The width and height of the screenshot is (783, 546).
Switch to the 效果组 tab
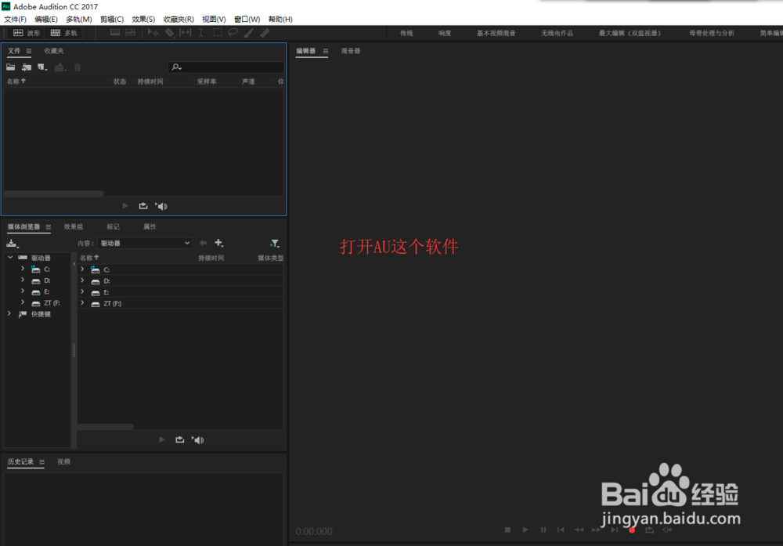click(x=74, y=227)
